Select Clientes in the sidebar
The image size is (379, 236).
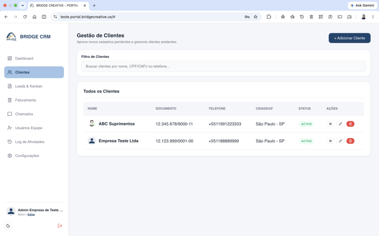(34, 72)
